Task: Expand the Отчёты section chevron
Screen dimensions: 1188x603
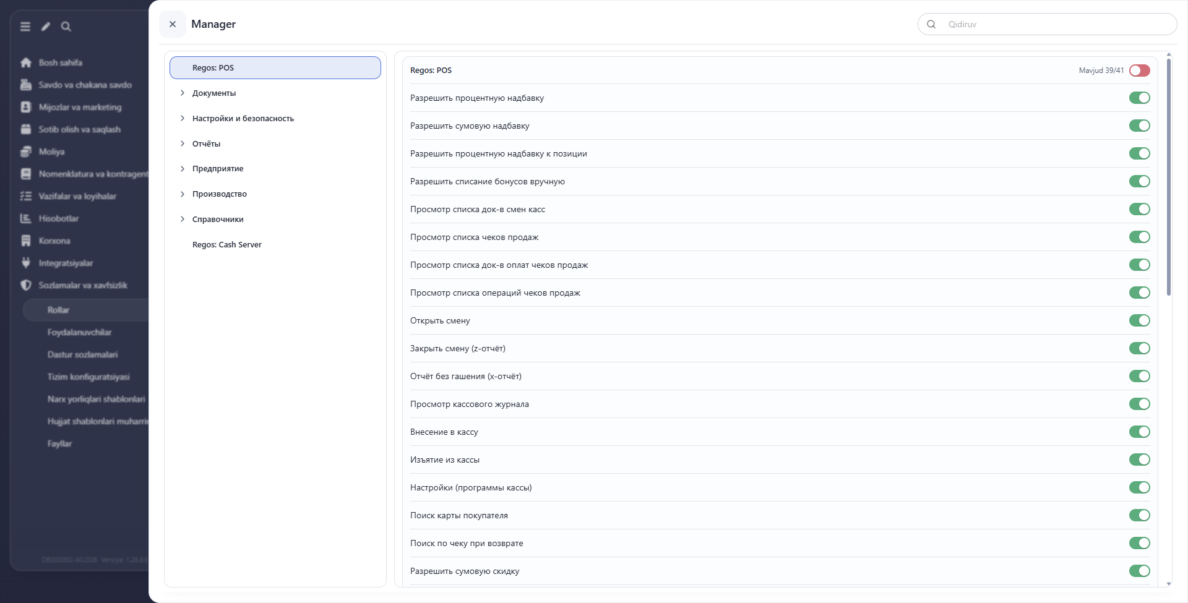Action: pos(183,143)
